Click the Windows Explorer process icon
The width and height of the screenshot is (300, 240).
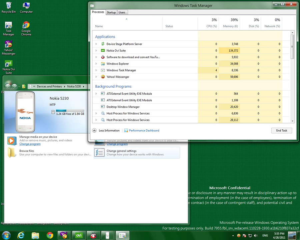103,64
